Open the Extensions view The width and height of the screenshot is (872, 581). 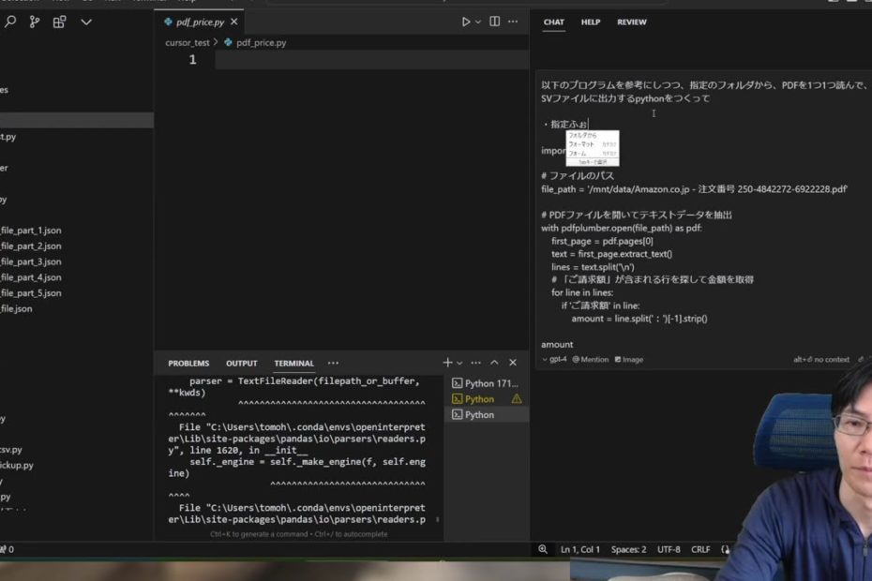pos(60,22)
